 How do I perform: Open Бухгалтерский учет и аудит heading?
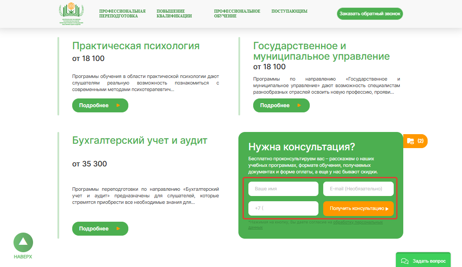pyautogui.click(x=140, y=140)
